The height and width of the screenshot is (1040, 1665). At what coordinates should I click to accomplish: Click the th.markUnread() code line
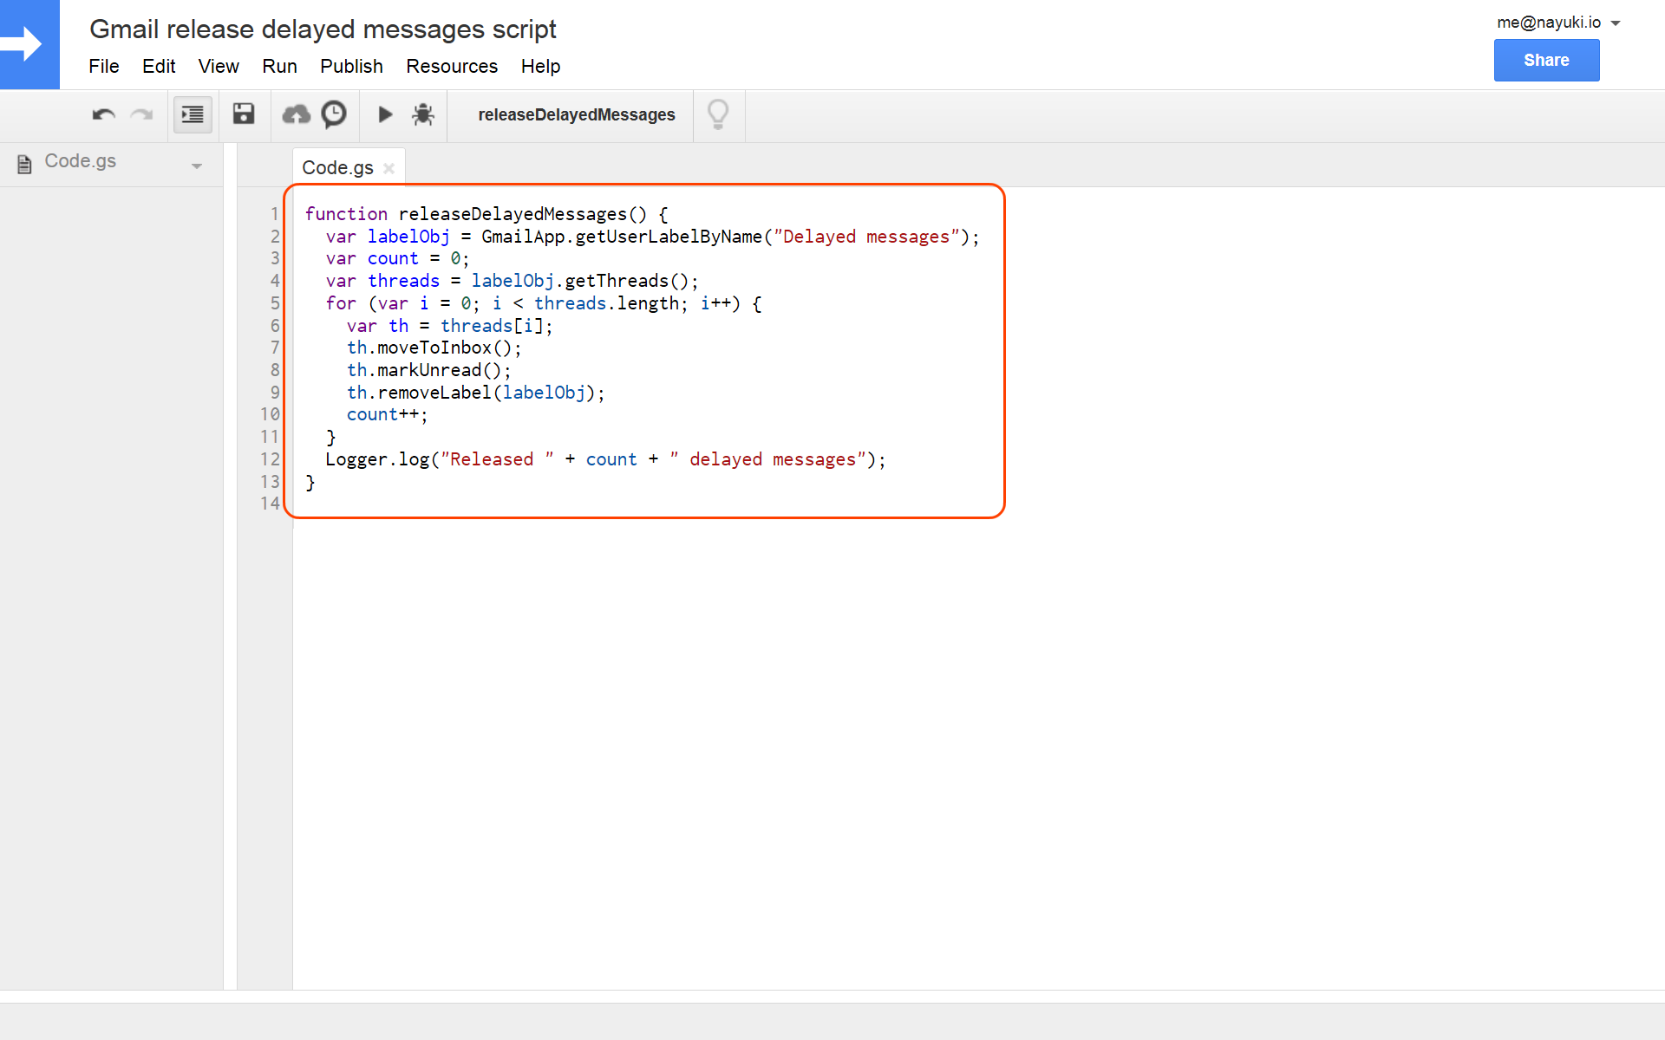pyautogui.click(x=429, y=370)
